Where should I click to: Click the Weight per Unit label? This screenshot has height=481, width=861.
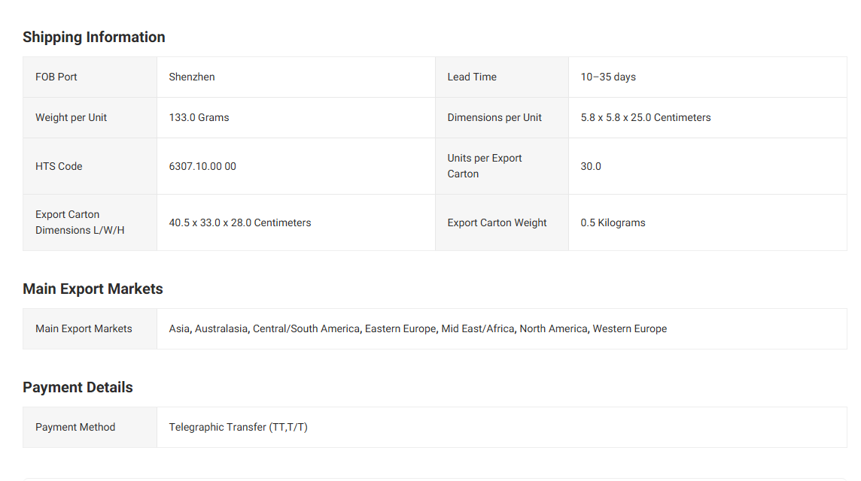pos(71,117)
